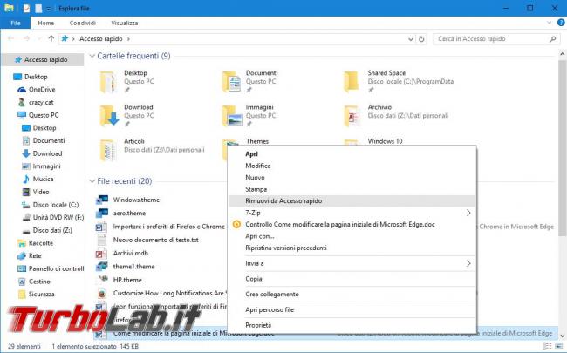Choose Apri percorso file
Screen dimensions: 567x353
click(x=352, y=309)
